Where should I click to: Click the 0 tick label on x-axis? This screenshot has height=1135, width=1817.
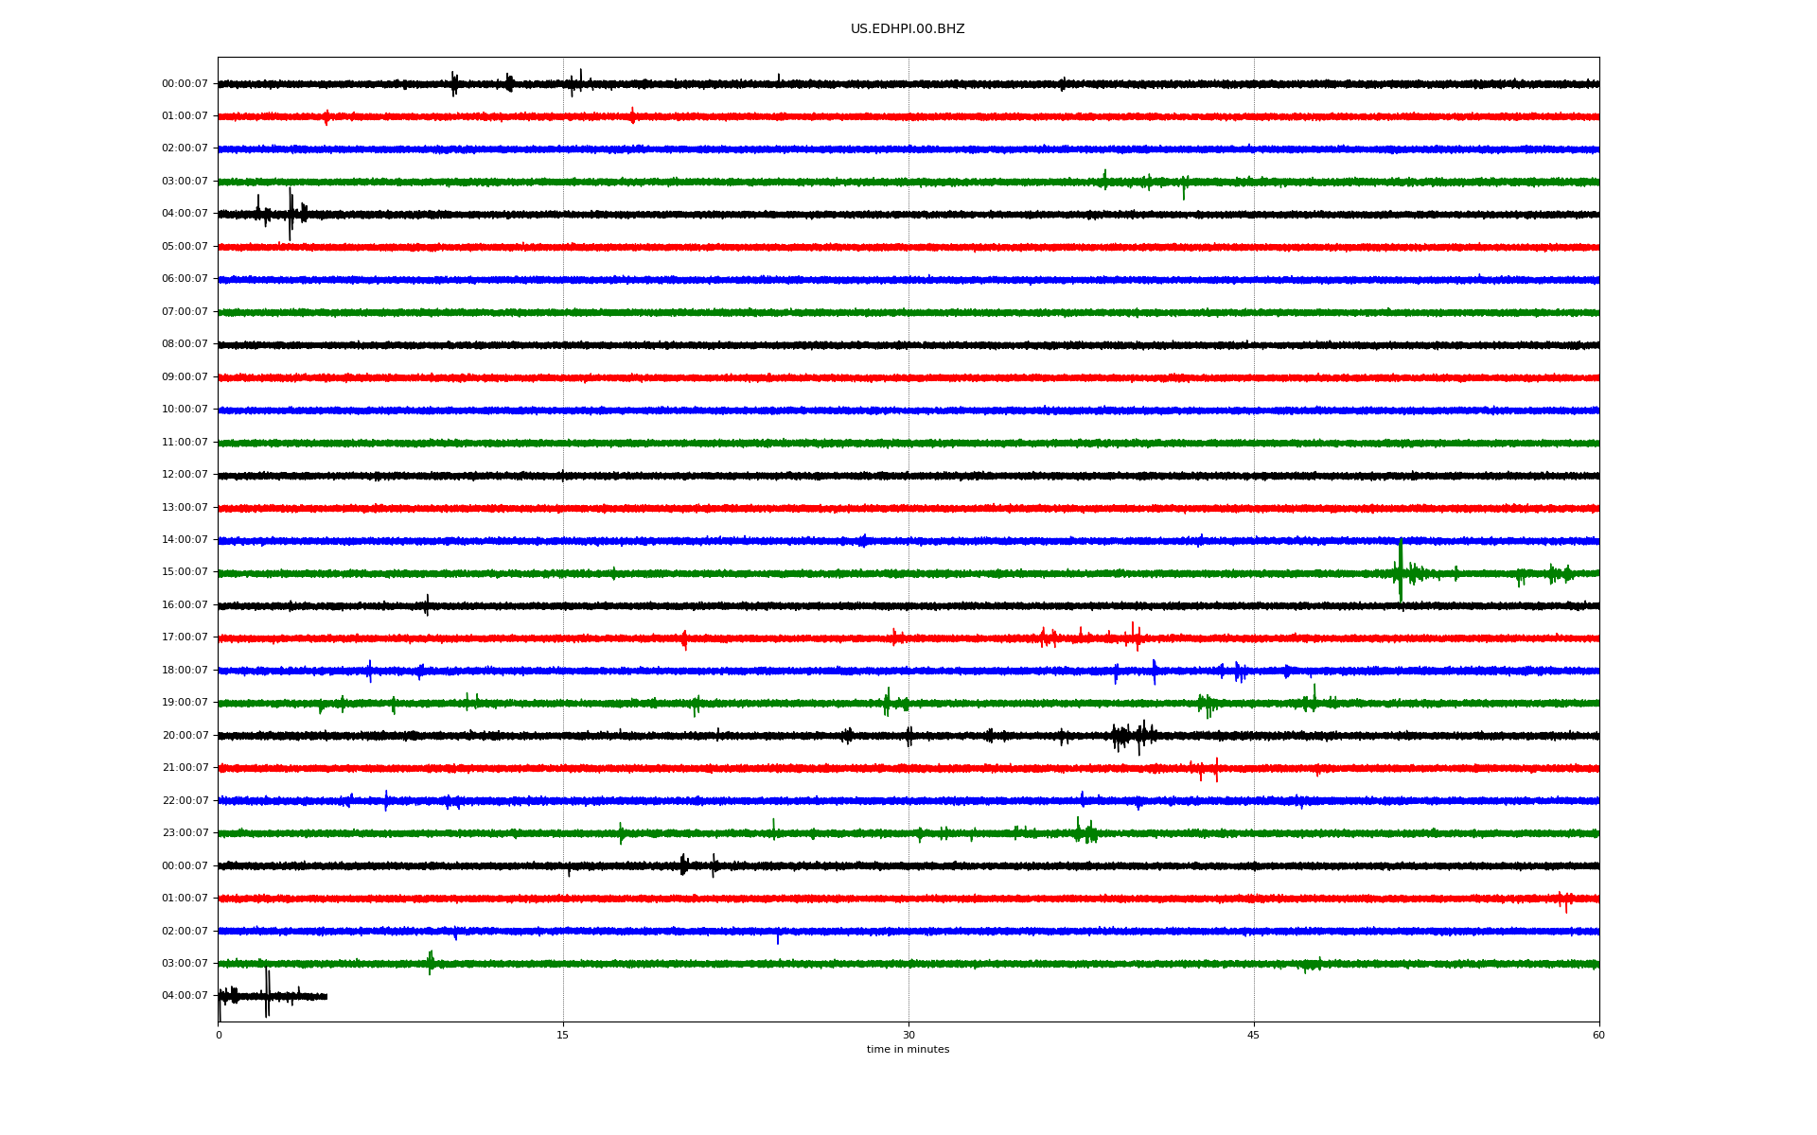(219, 1035)
